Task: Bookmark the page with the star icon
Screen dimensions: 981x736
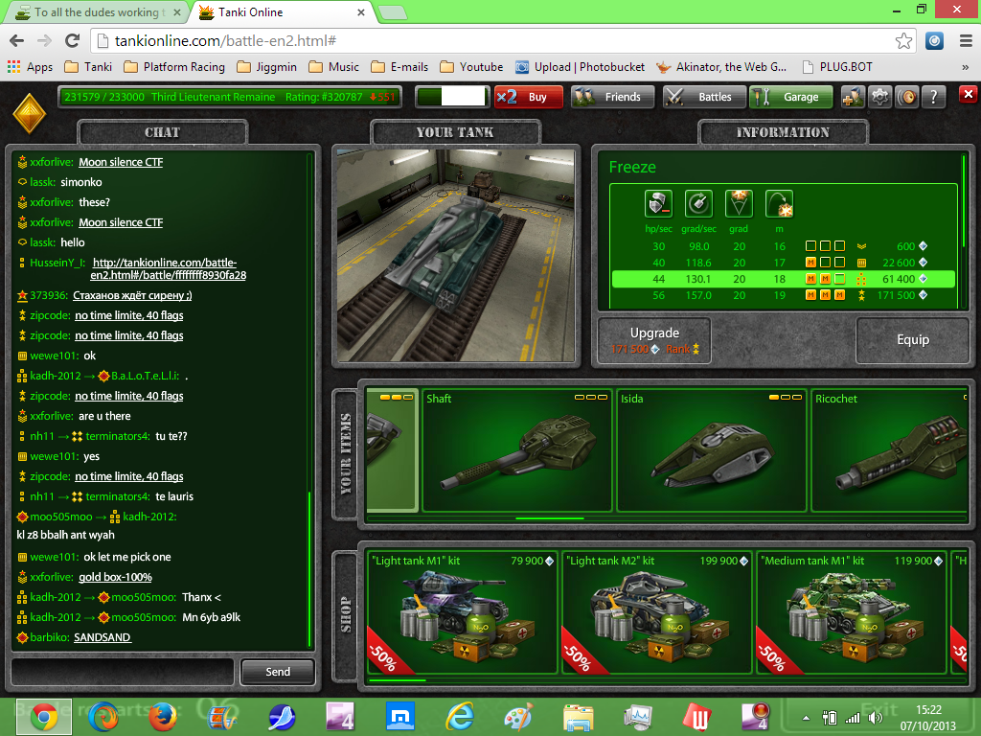Action: tap(903, 41)
